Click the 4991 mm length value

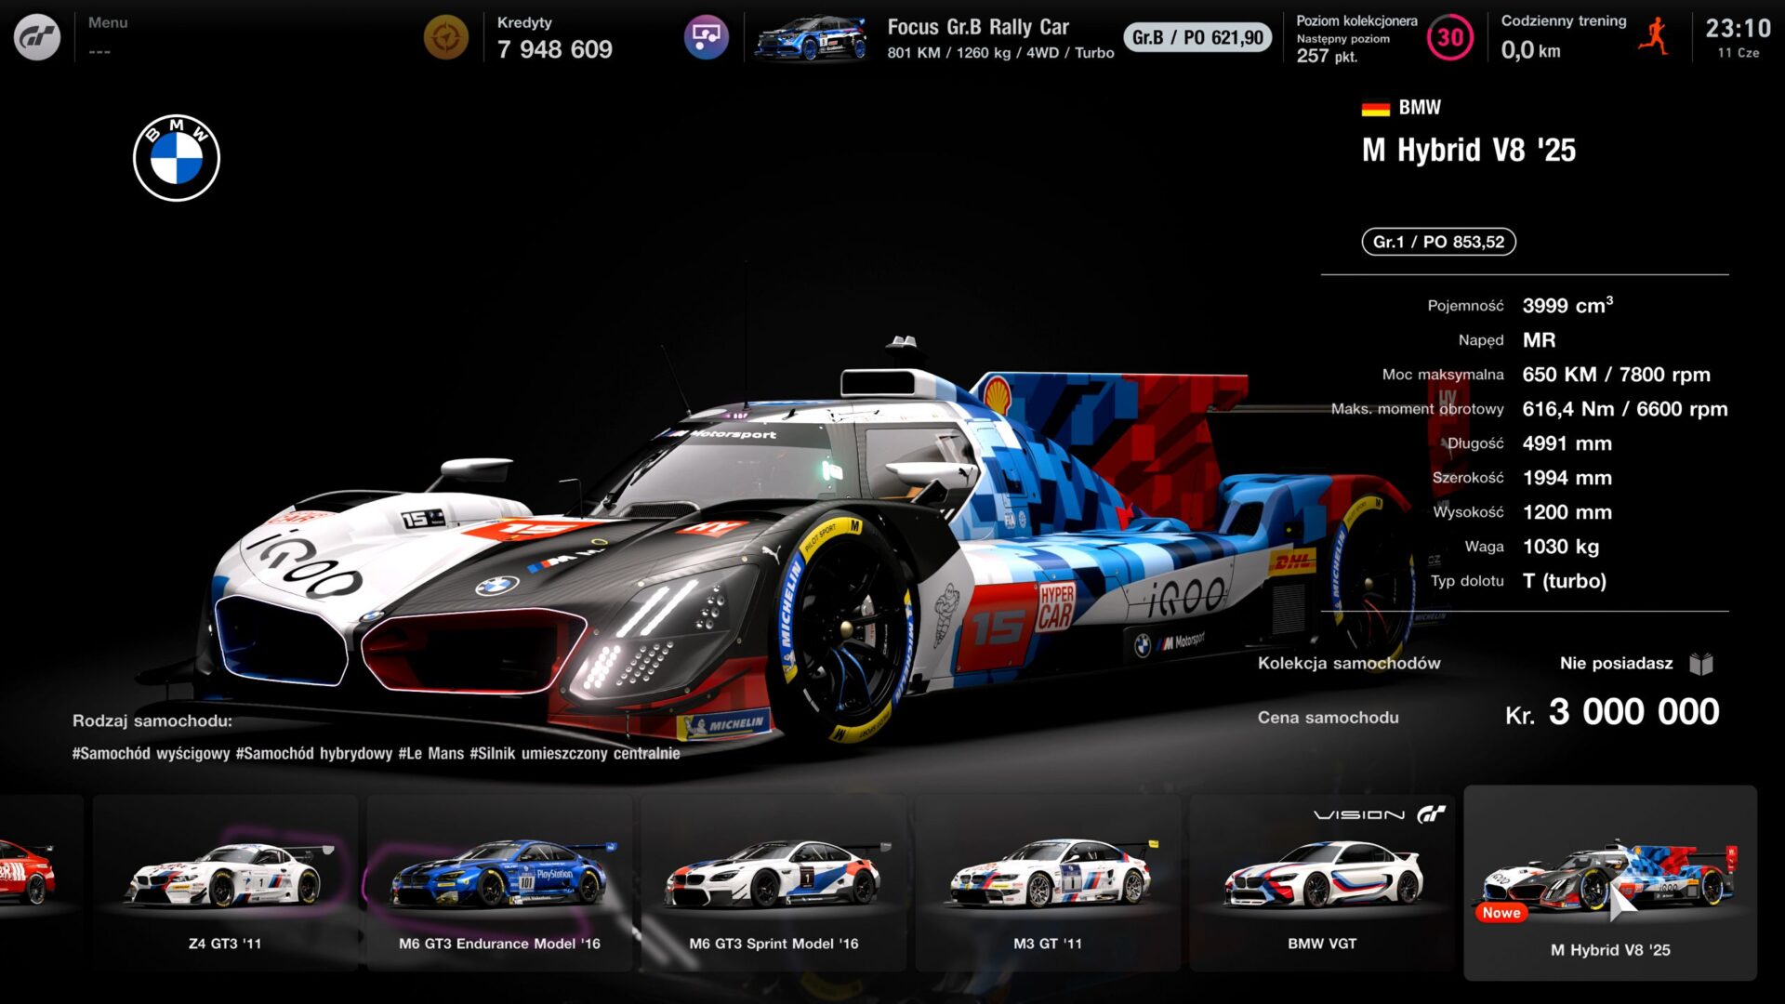coord(1567,443)
